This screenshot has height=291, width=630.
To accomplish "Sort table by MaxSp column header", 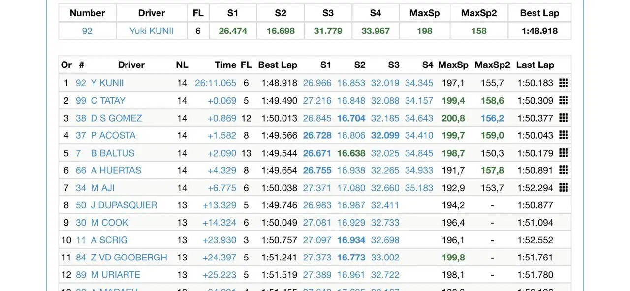I will [x=453, y=65].
